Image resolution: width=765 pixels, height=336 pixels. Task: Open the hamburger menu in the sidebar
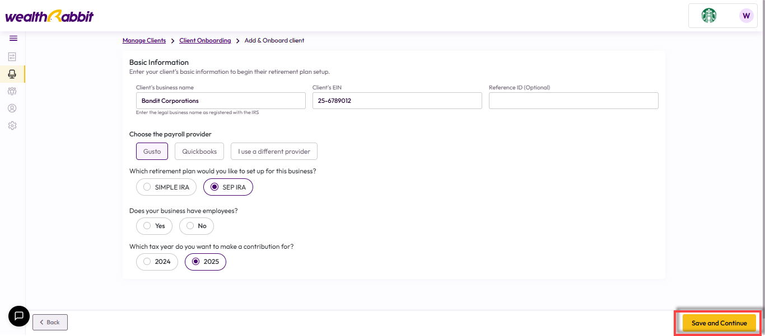pos(13,38)
